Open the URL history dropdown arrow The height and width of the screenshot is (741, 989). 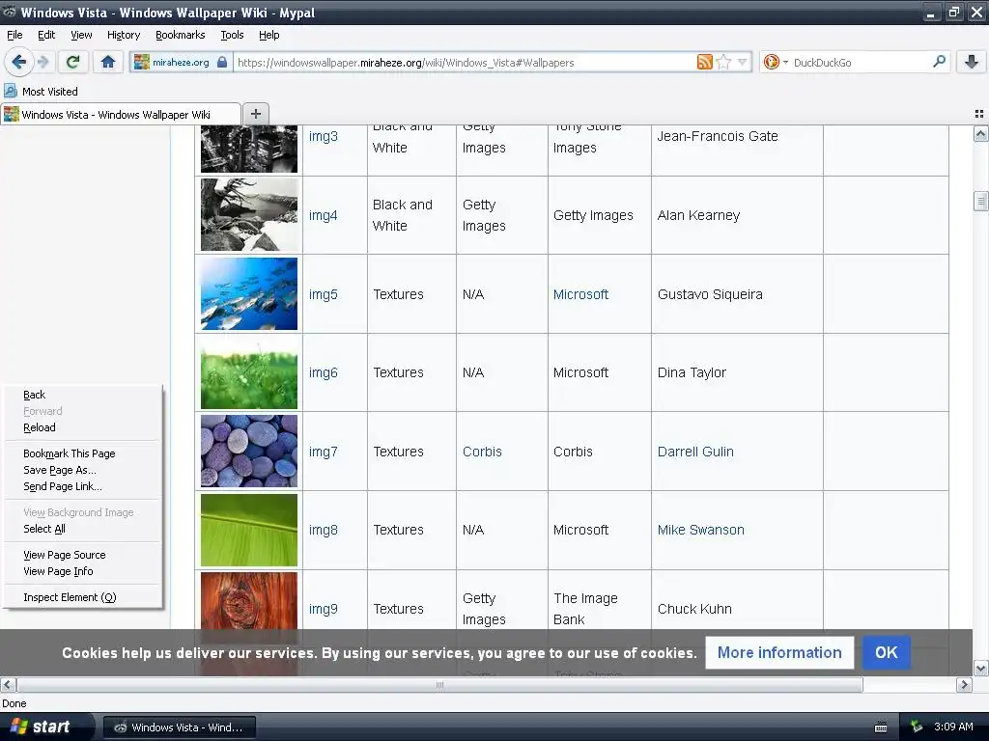click(743, 62)
